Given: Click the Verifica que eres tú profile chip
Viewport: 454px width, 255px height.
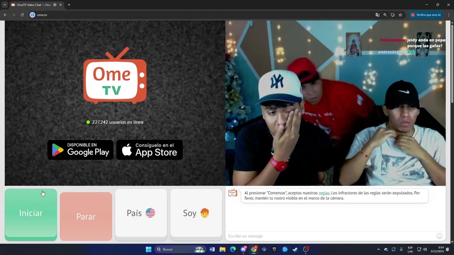Looking at the screenshot, I should pos(426,15).
